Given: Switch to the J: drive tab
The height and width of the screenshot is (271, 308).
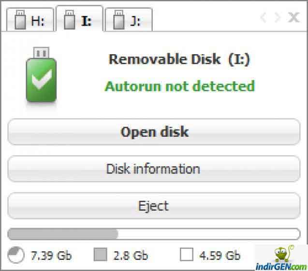Looking at the screenshot, I should tap(129, 19).
